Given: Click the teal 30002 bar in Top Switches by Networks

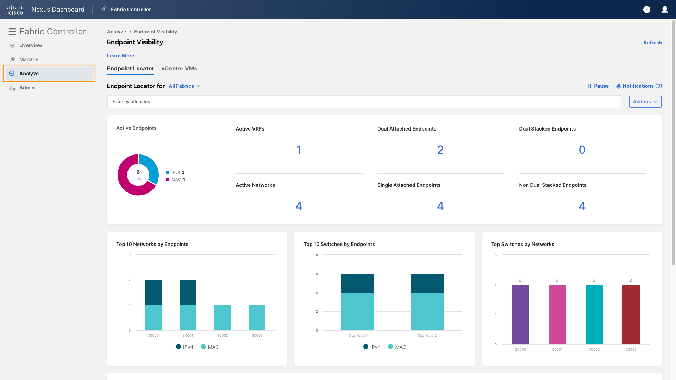Looking at the screenshot, I should coord(594,315).
